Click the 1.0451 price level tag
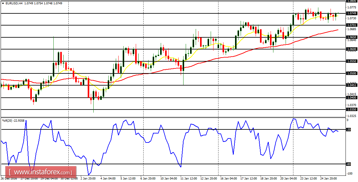 point(352,85)
